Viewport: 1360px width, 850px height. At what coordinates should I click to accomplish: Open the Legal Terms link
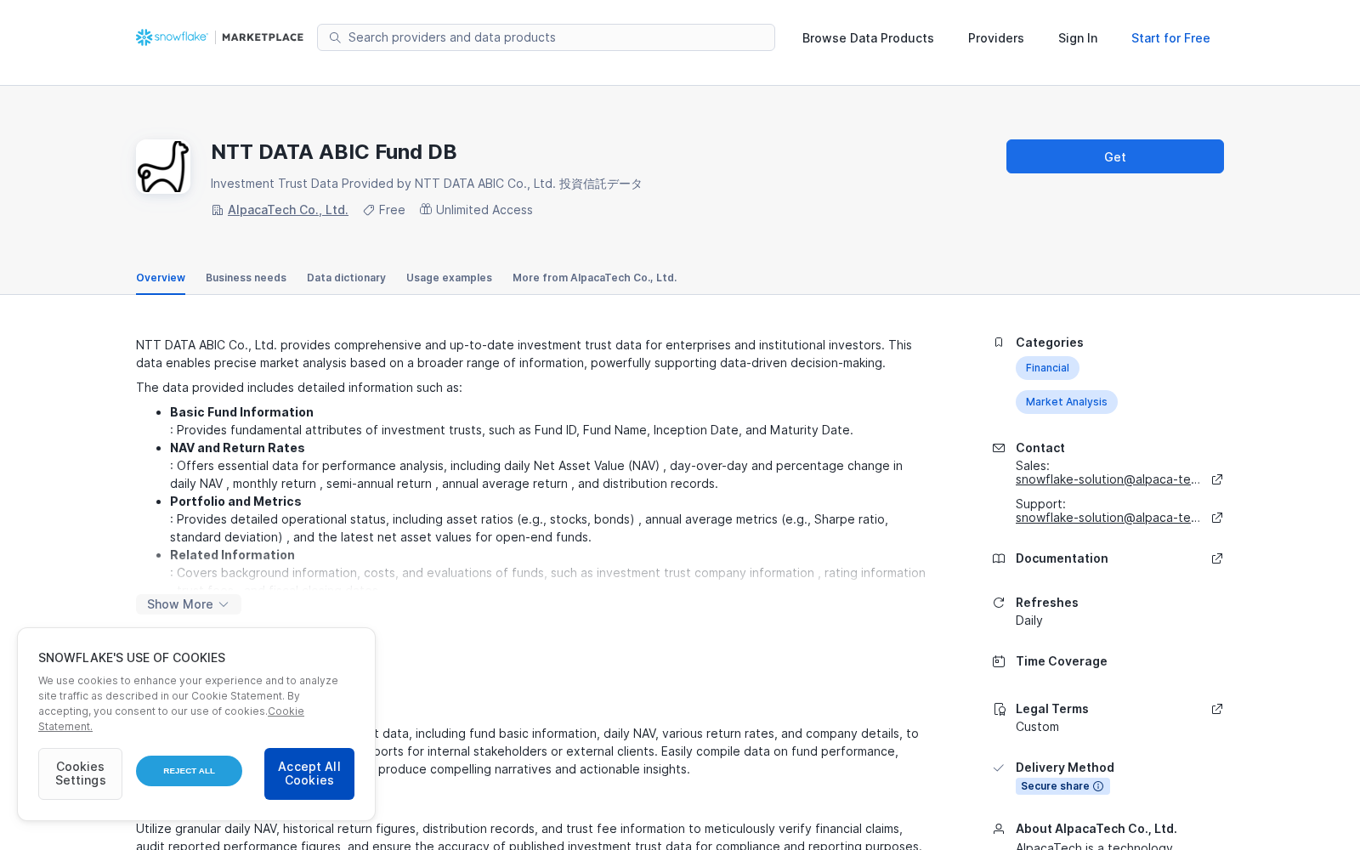tap(1052, 709)
